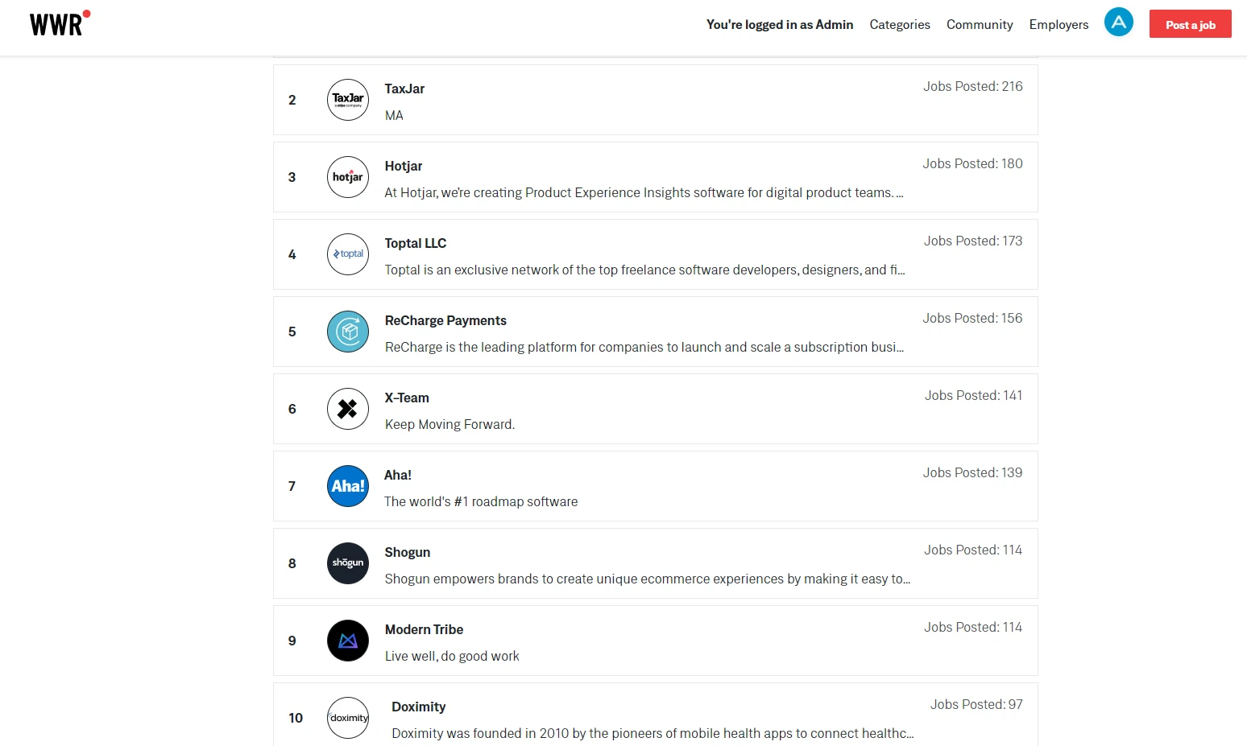Click rank number 8 beside Shogun

[x=292, y=563]
